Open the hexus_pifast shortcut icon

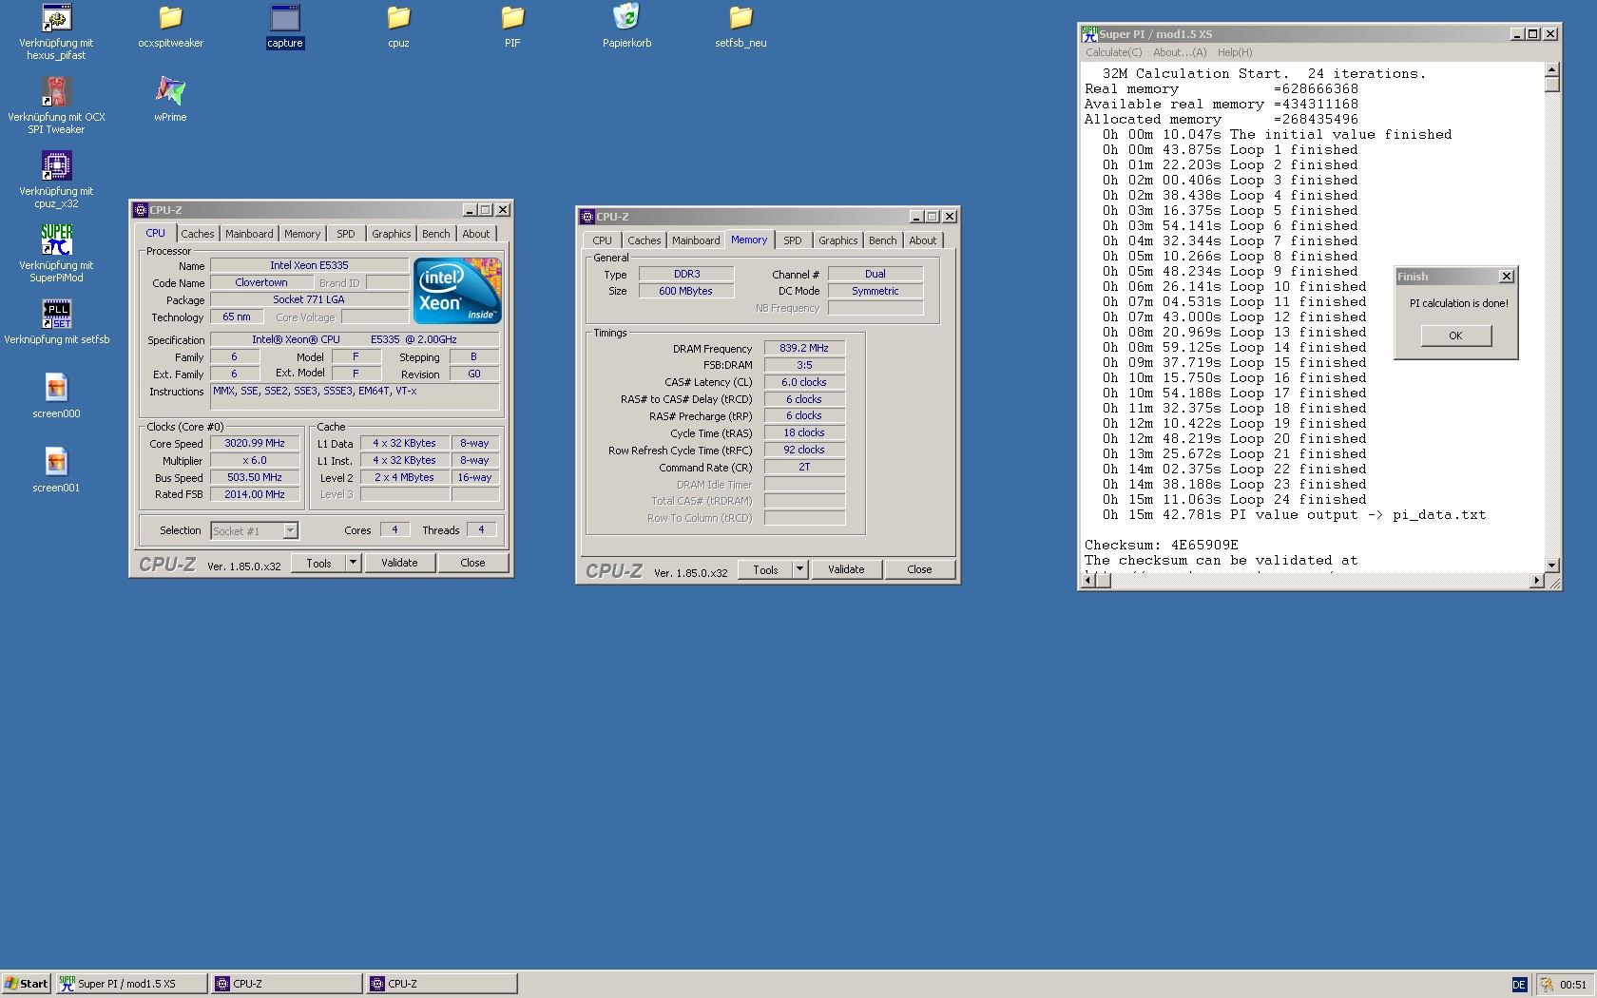[56, 17]
